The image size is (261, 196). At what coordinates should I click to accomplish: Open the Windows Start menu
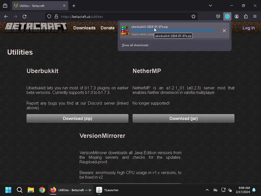[x=8, y=190]
